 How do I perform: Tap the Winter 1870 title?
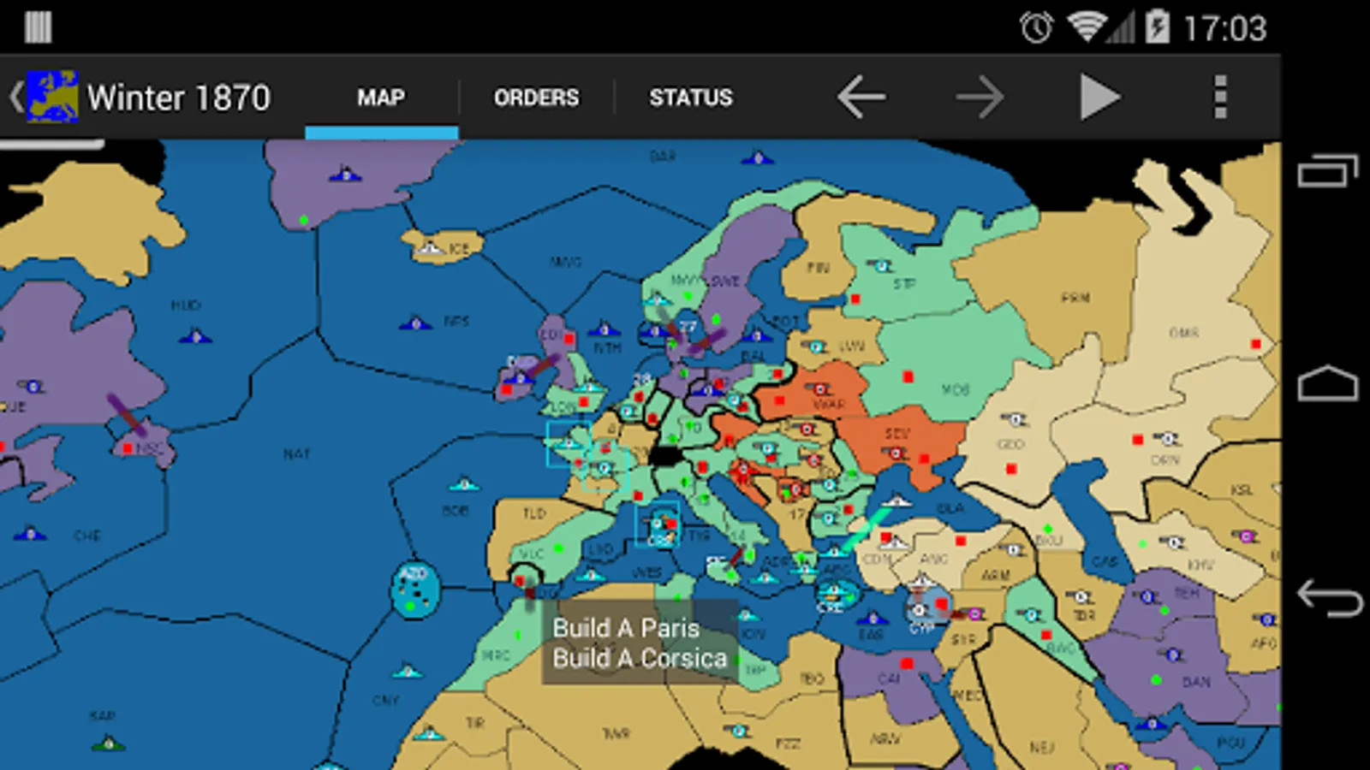pos(179,98)
